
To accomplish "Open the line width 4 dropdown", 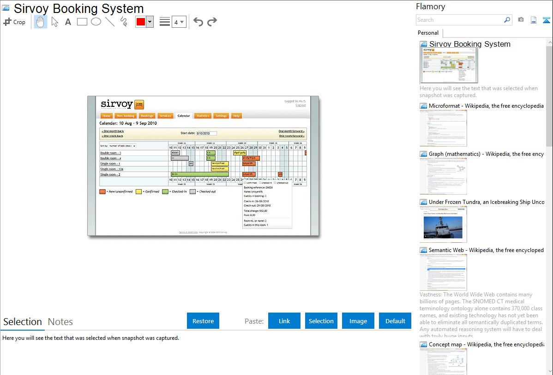I will [179, 22].
